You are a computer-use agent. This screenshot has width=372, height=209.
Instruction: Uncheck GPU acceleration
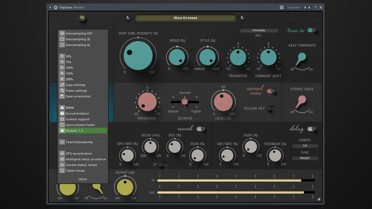tap(62, 153)
